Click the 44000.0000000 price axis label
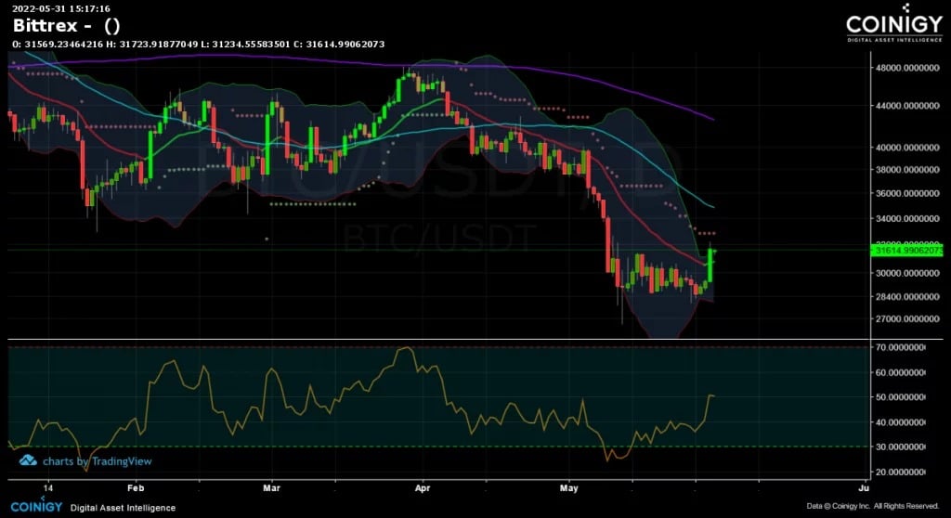951x518 pixels. click(x=907, y=106)
